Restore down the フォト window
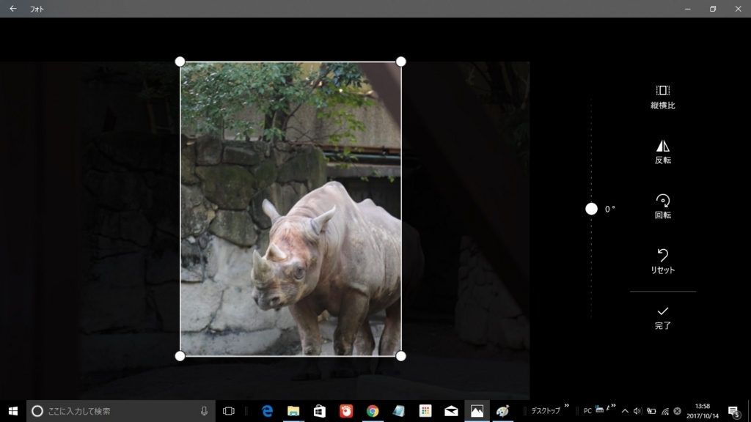 pos(713,9)
